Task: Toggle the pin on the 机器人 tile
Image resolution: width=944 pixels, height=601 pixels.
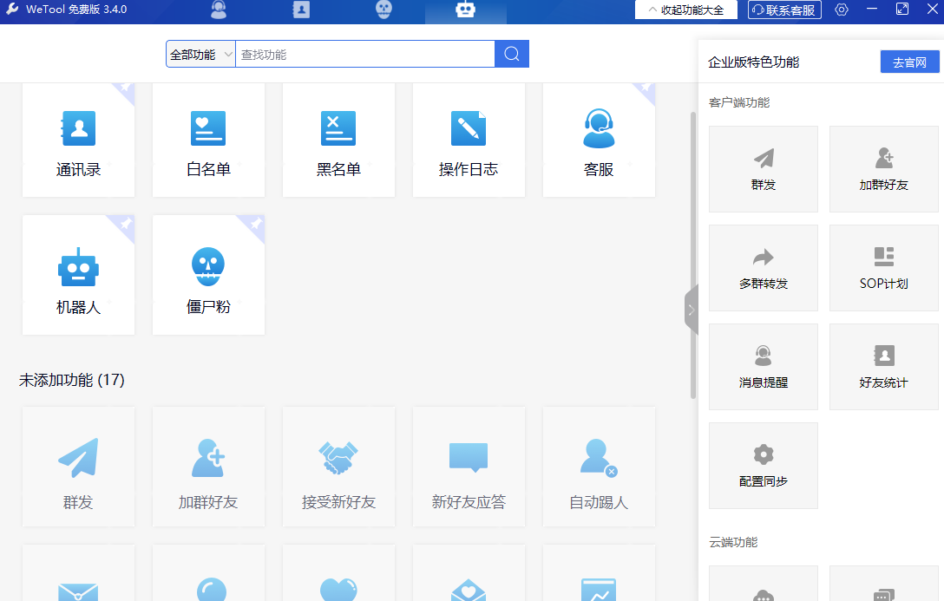Action: tap(127, 224)
